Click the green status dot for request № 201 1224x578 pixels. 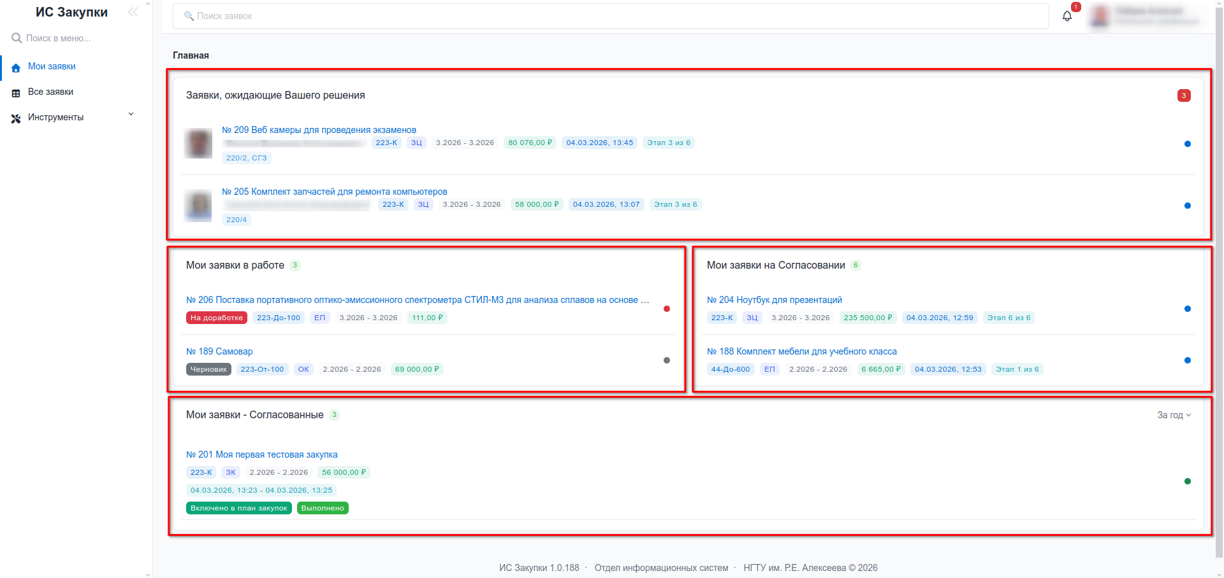[1187, 481]
